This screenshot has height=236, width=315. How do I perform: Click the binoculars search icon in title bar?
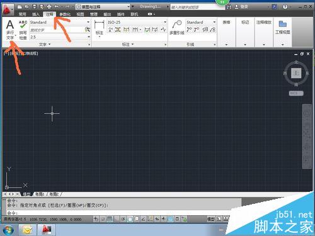(229, 7)
